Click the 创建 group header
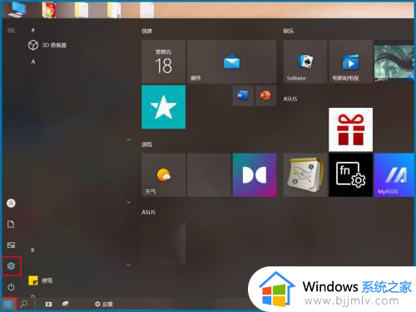This screenshot has width=416, height=312. 147,31
